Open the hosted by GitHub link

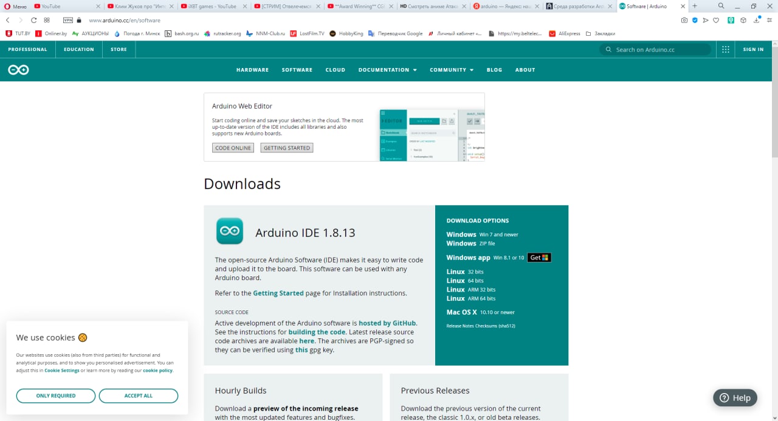click(387, 323)
